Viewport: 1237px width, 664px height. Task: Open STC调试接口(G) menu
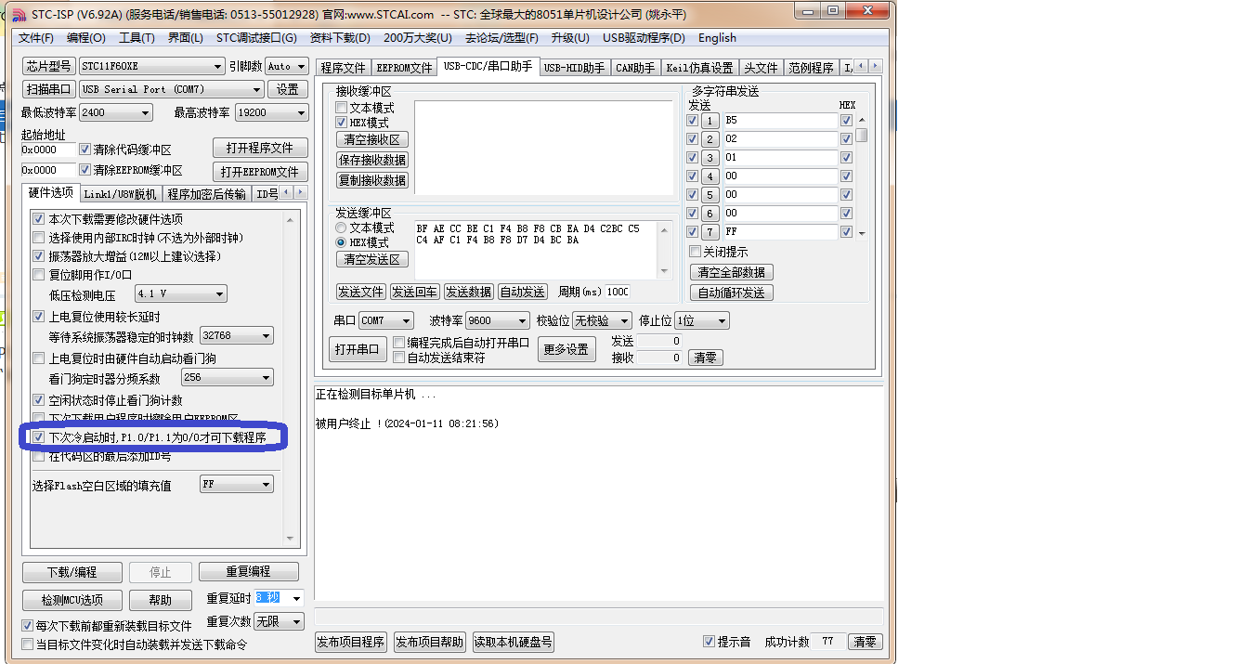(256, 38)
